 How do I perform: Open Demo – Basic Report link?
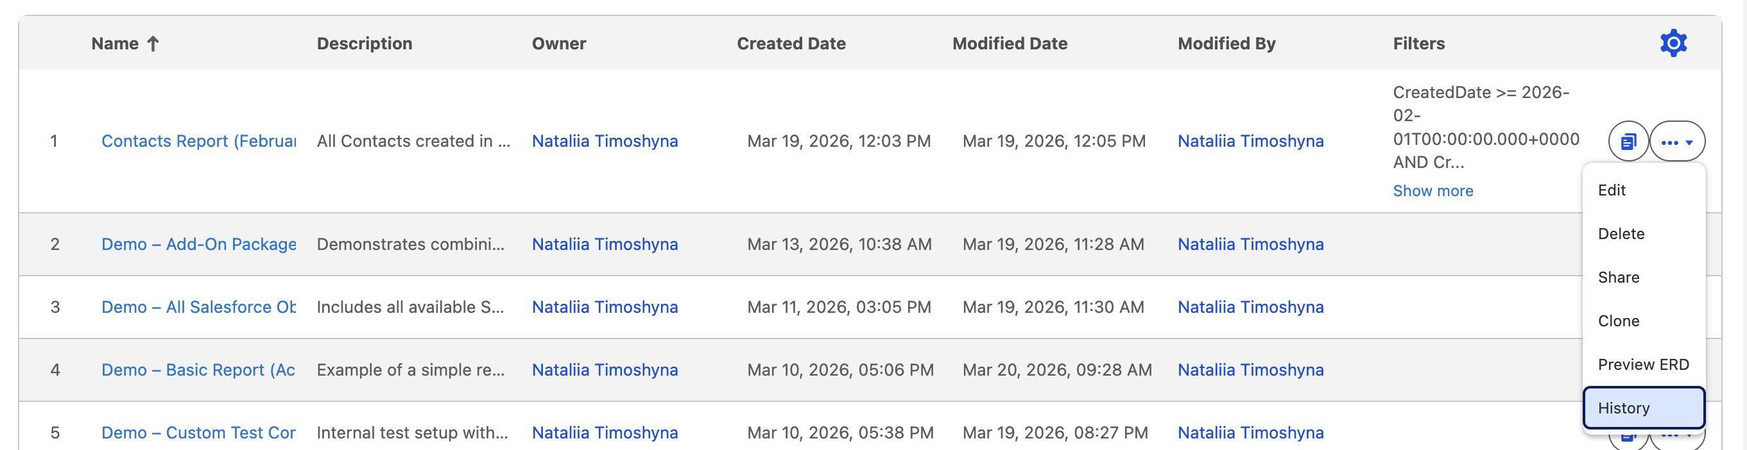pos(198,370)
